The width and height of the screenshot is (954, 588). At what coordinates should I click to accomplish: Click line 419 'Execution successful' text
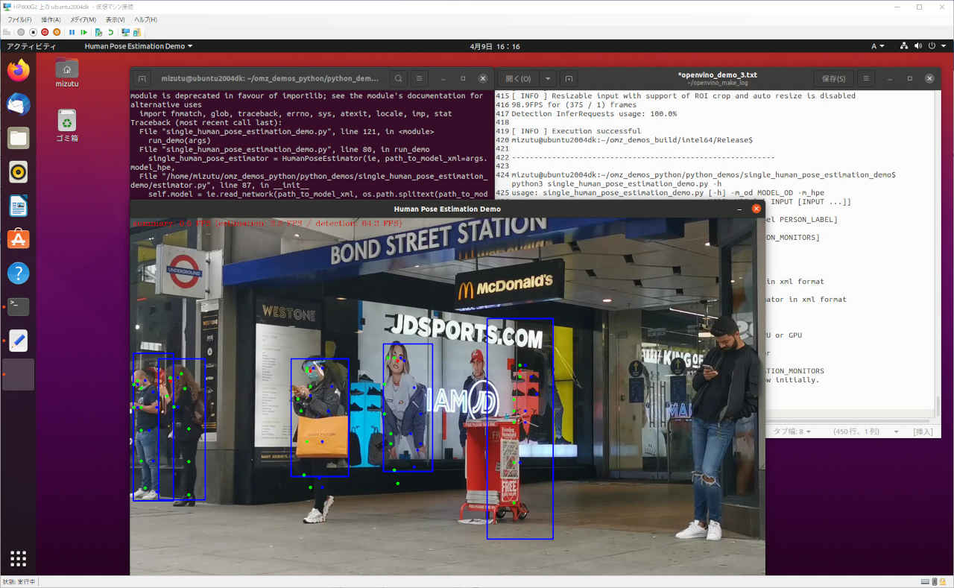[x=575, y=131]
